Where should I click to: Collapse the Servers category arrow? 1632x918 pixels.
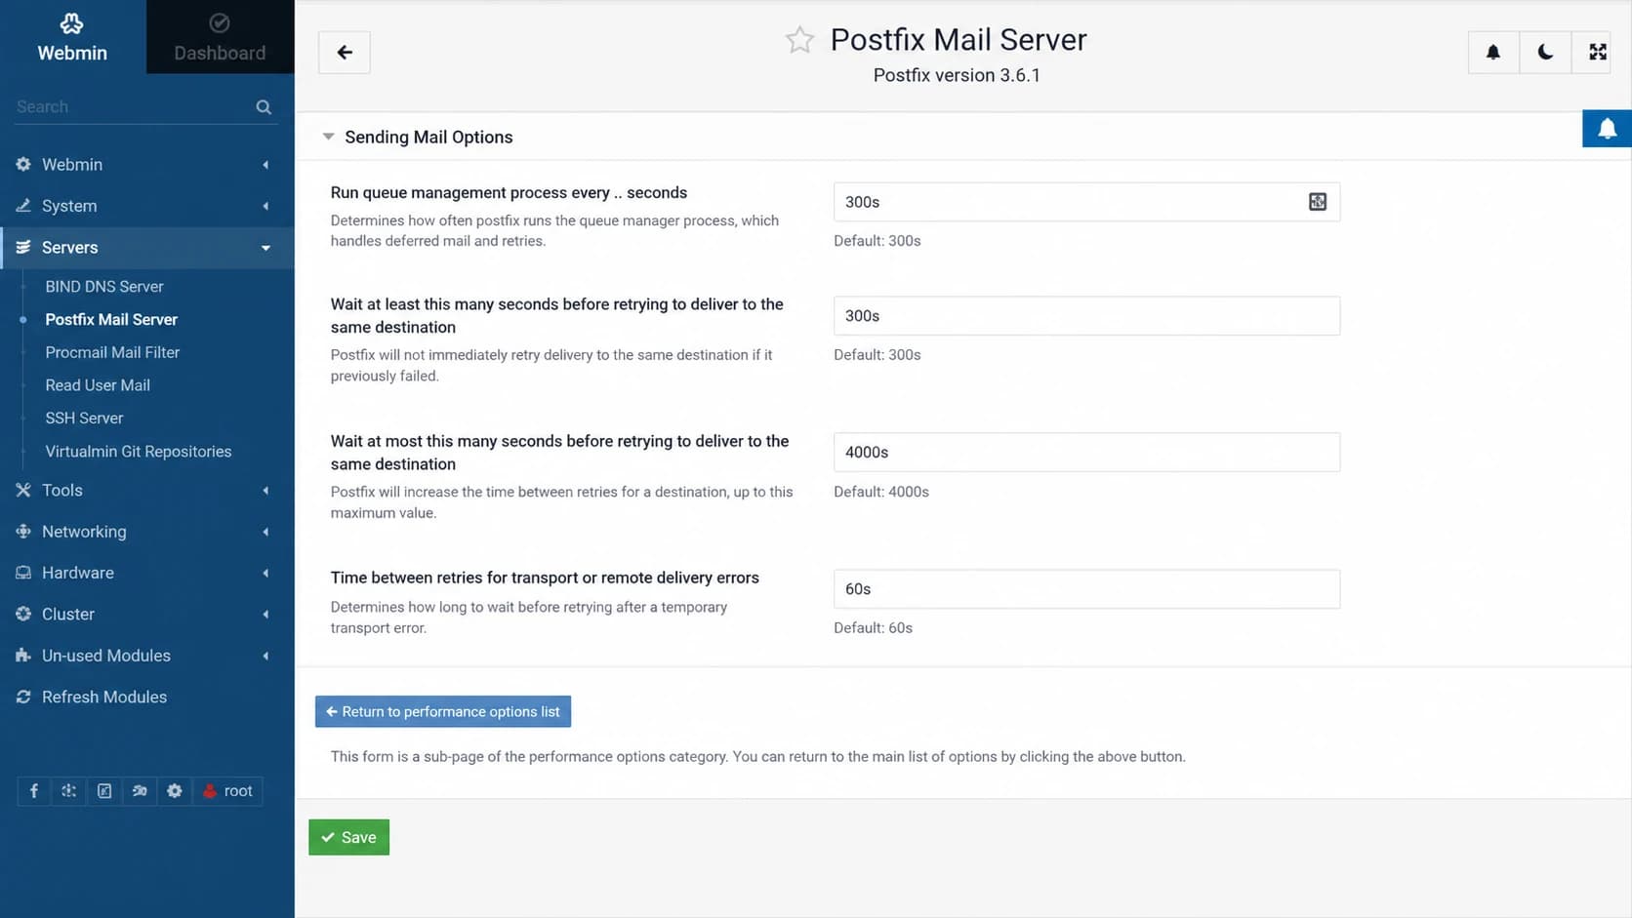(x=265, y=248)
